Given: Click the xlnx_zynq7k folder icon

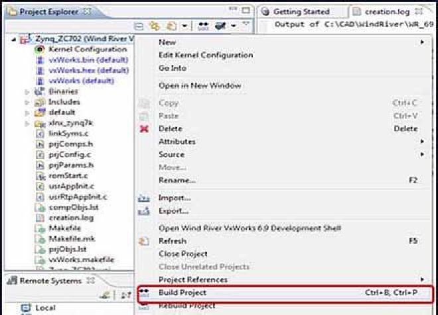Looking at the screenshot, I should pos(40,123).
